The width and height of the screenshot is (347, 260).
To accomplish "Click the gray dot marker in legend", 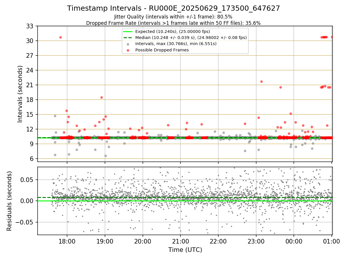I will pyautogui.click(x=128, y=44).
